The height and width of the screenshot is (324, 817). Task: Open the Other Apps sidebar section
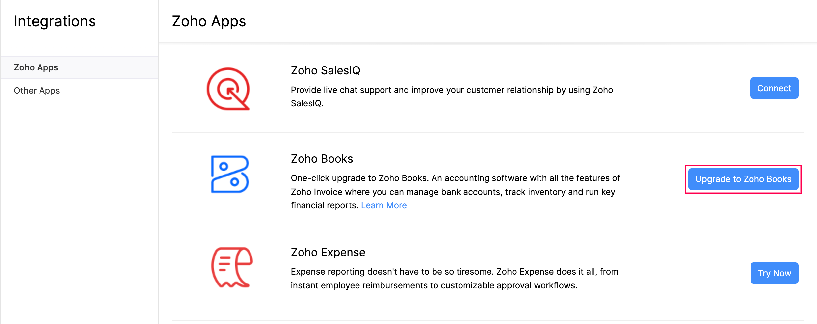point(37,91)
